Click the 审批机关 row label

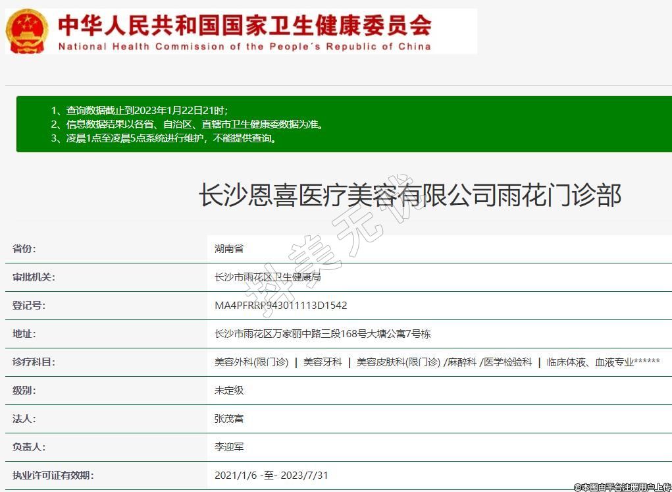click(34, 277)
